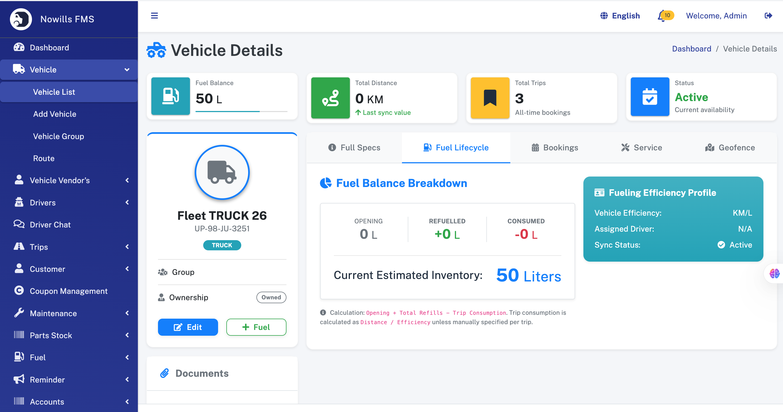Click the yellow Total Trips bookmark icon

point(490,98)
